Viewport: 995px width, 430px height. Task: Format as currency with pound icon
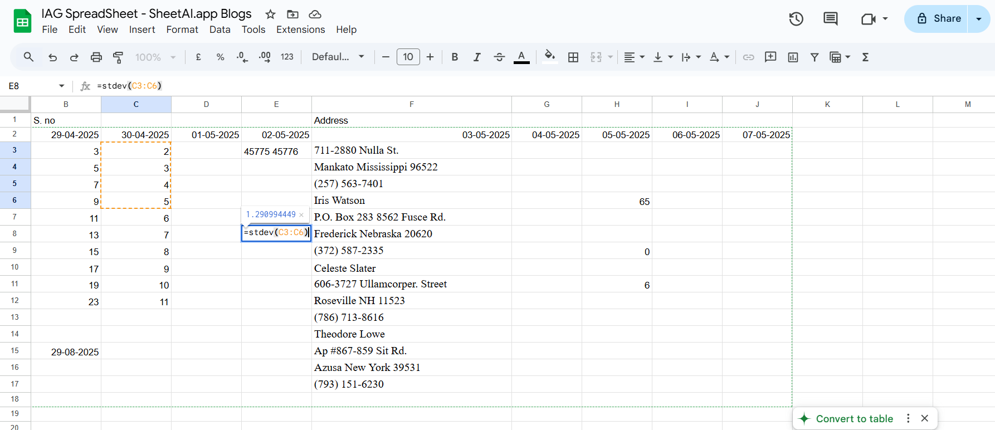point(198,57)
